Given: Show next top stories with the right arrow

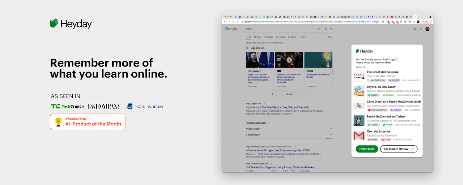Looking at the screenshot, I should point(333,71).
